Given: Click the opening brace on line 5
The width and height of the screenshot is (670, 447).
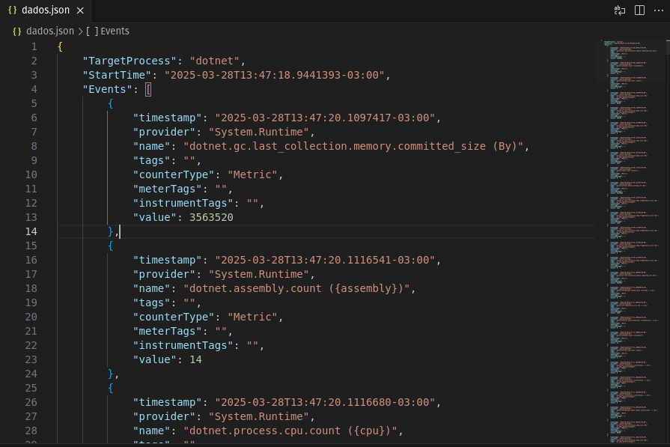Looking at the screenshot, I should tap(111, 103).
